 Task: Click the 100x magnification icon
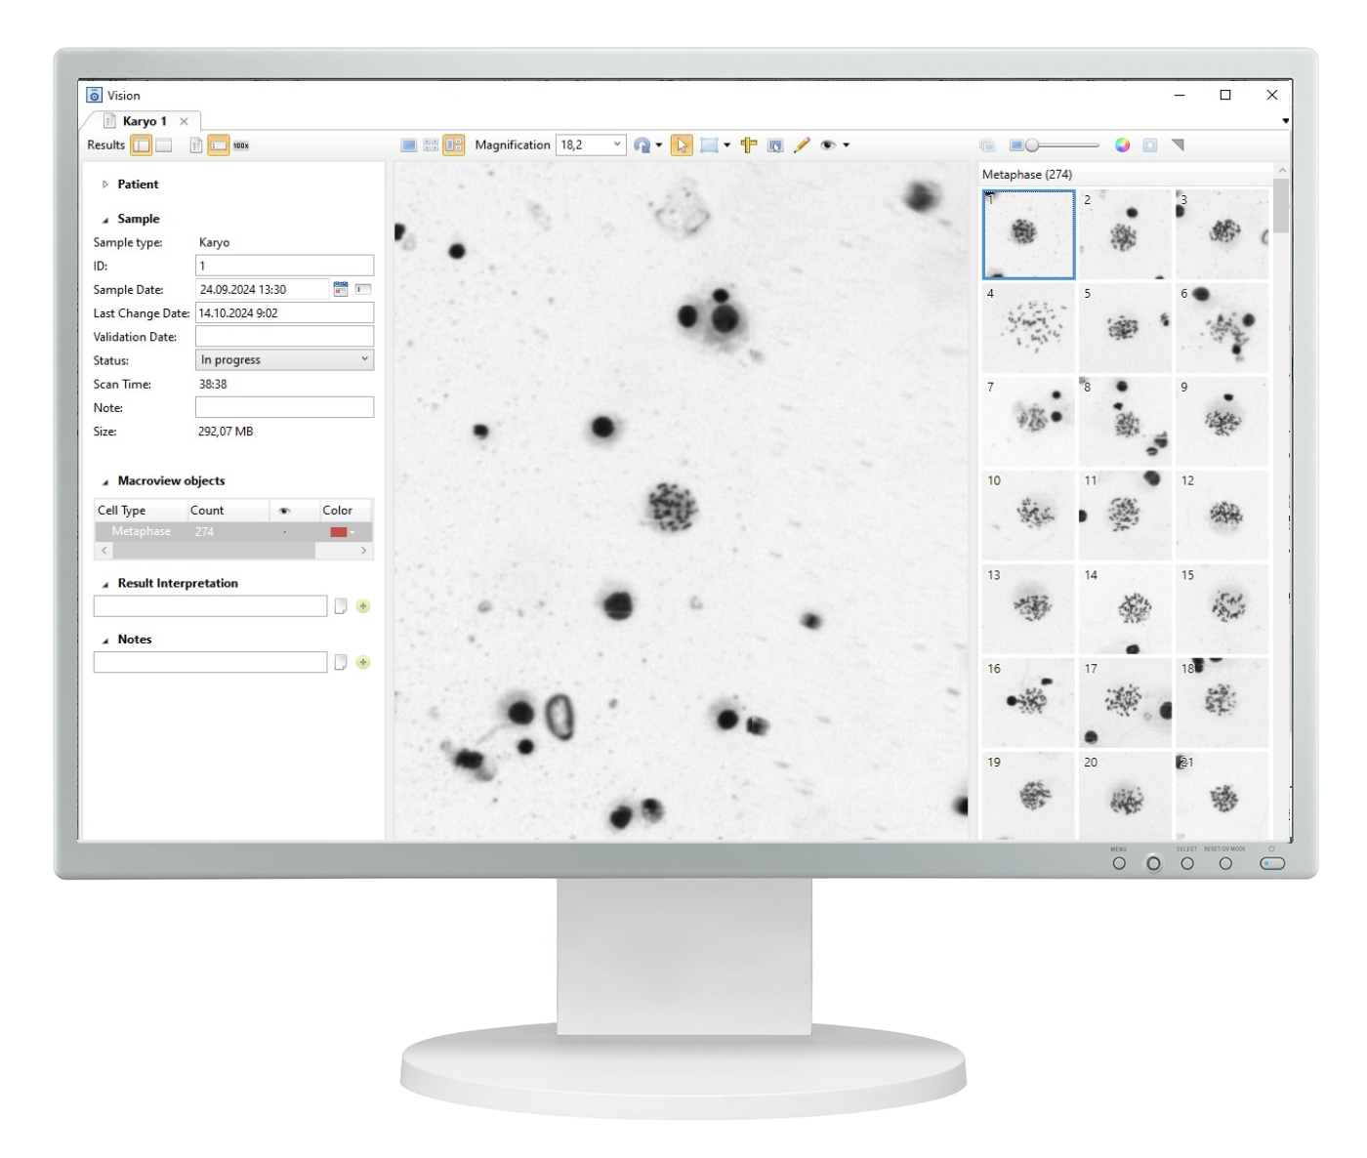[x=241, y=145]
